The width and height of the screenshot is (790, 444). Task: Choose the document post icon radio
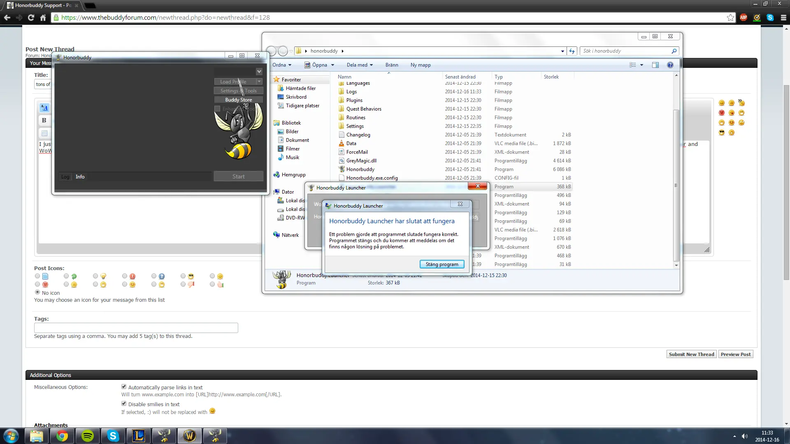[37, 276]
